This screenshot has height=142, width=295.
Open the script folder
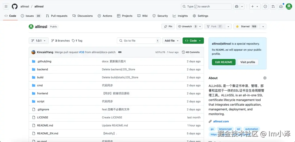(41, 101)
